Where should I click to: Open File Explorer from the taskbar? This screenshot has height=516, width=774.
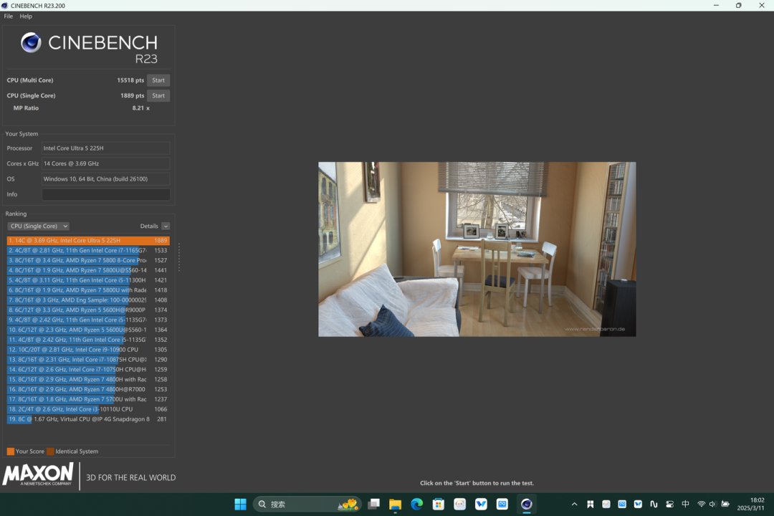tap(395, 504)
